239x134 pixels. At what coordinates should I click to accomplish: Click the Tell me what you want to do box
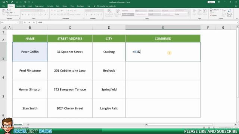point(106,6)
